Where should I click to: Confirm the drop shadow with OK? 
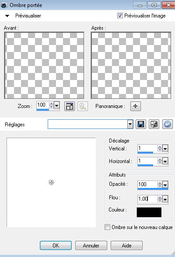[56, 245]
